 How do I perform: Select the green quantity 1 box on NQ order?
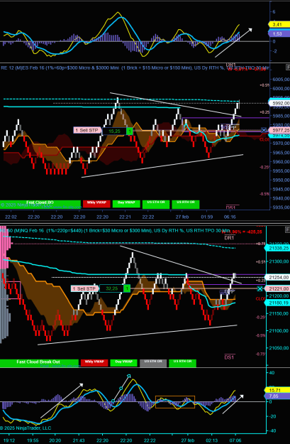(127, 288)
